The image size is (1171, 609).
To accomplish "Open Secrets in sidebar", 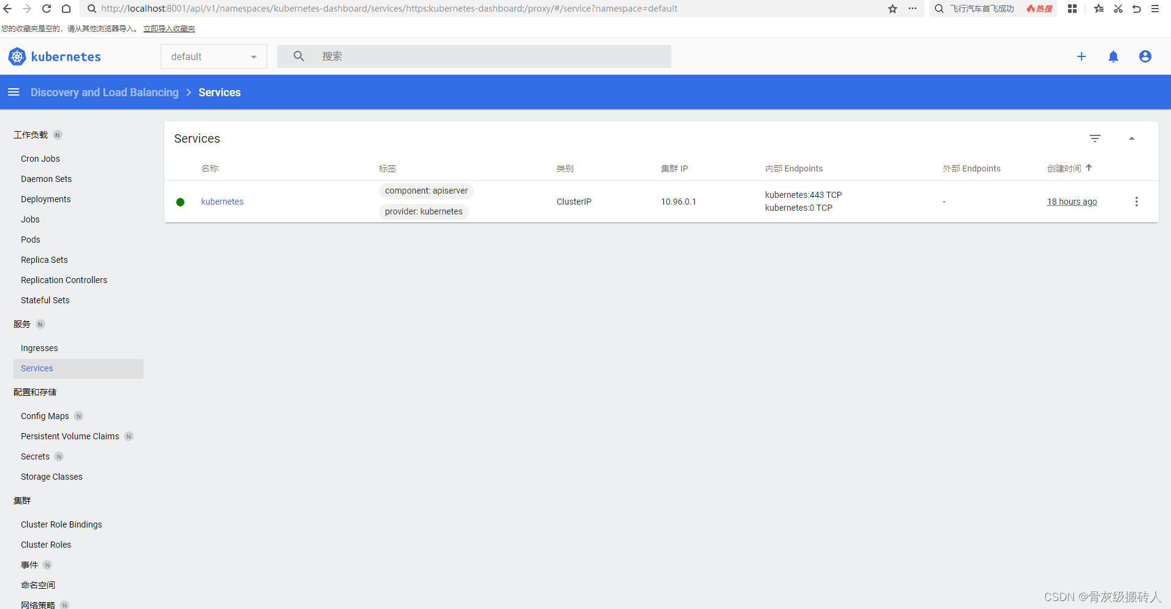I will coord(35,456).
